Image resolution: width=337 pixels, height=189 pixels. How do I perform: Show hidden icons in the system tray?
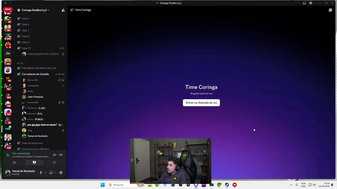(291, 185)
